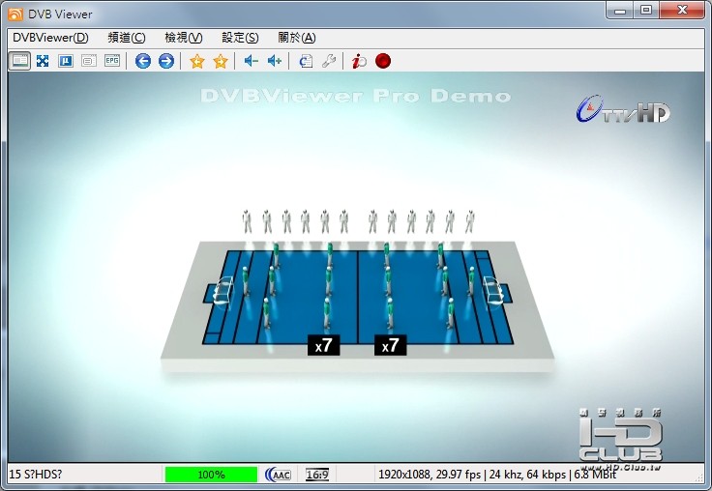This screenshot has width=712, height=491.
Task: Open the 關於(A) about menu
Action: 297,38
